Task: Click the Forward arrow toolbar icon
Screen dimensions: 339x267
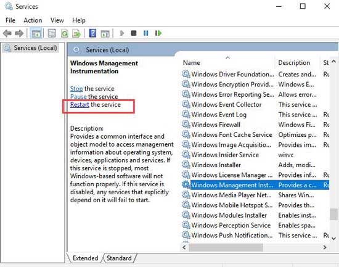Action: [x=19, y=33]
